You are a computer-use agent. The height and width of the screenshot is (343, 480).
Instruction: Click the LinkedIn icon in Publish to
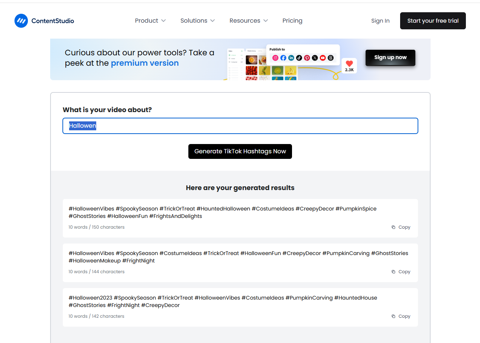(x=291, y=58)
